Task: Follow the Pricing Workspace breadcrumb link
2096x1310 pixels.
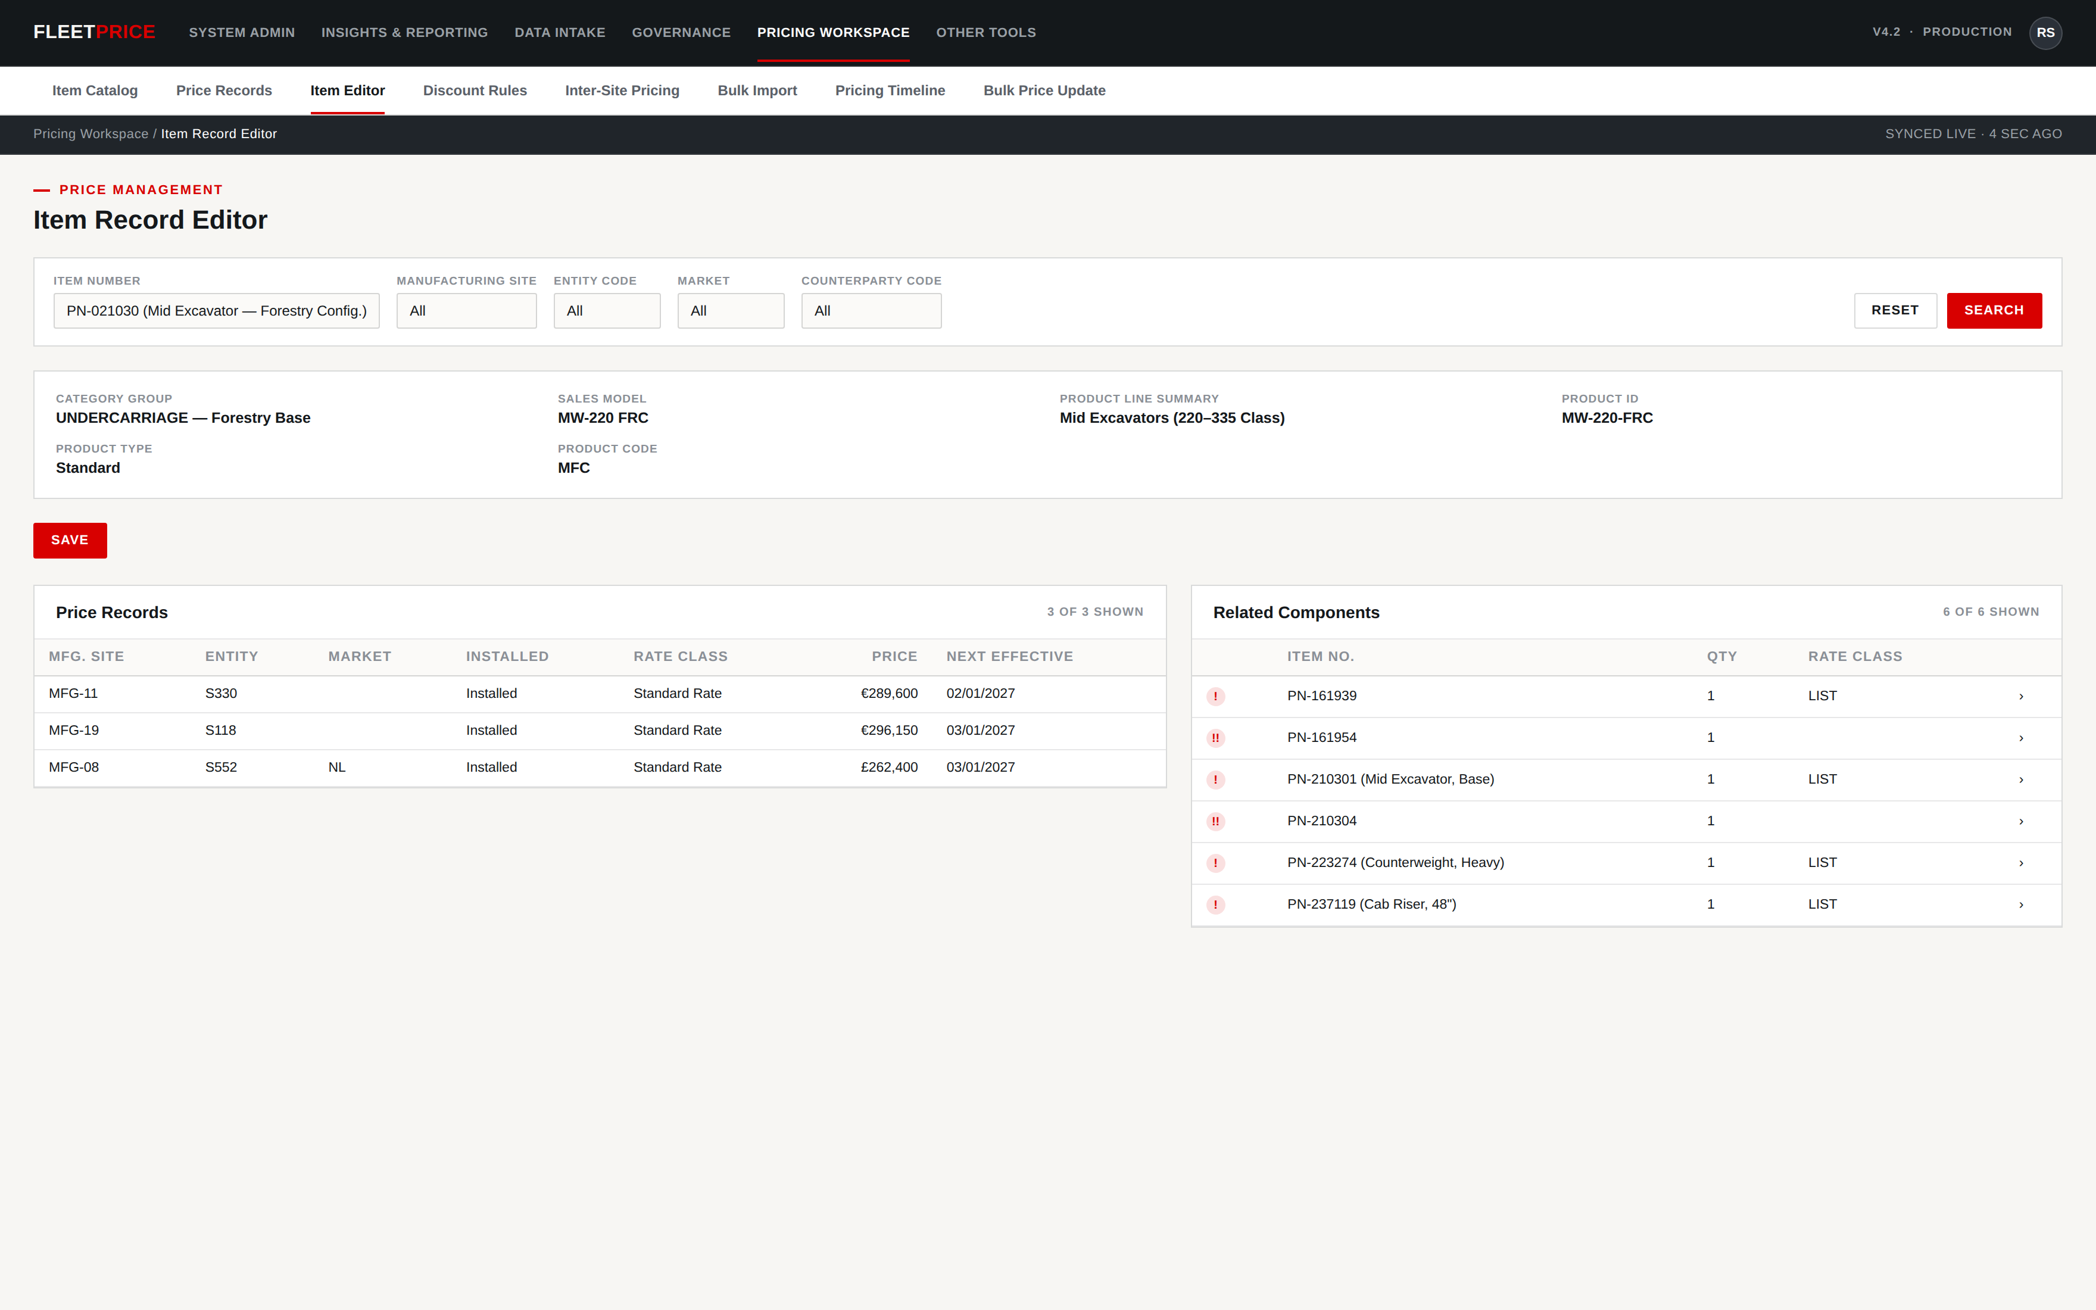Action: click(91, 135)
